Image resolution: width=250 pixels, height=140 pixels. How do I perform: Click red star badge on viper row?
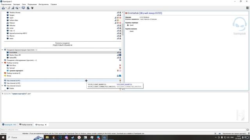point(120,18)
